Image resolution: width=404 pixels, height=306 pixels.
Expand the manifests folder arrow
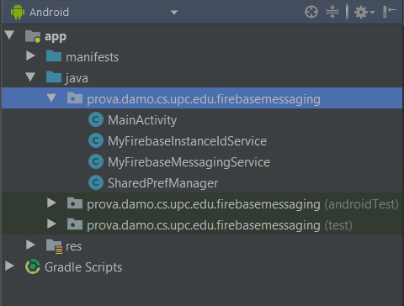30,55
